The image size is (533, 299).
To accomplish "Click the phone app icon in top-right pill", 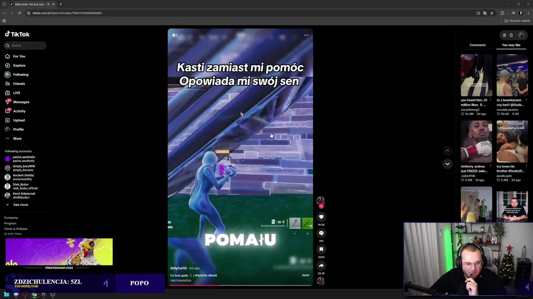I will pos(511,35).
